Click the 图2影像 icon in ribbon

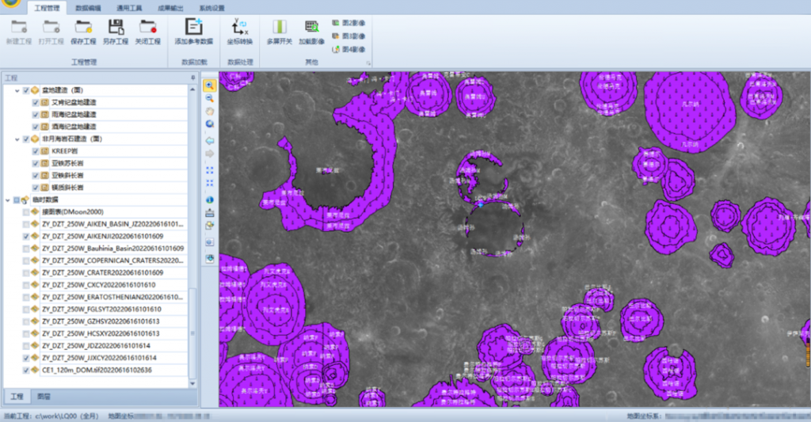pyautogui.click(x=336, y=23)
